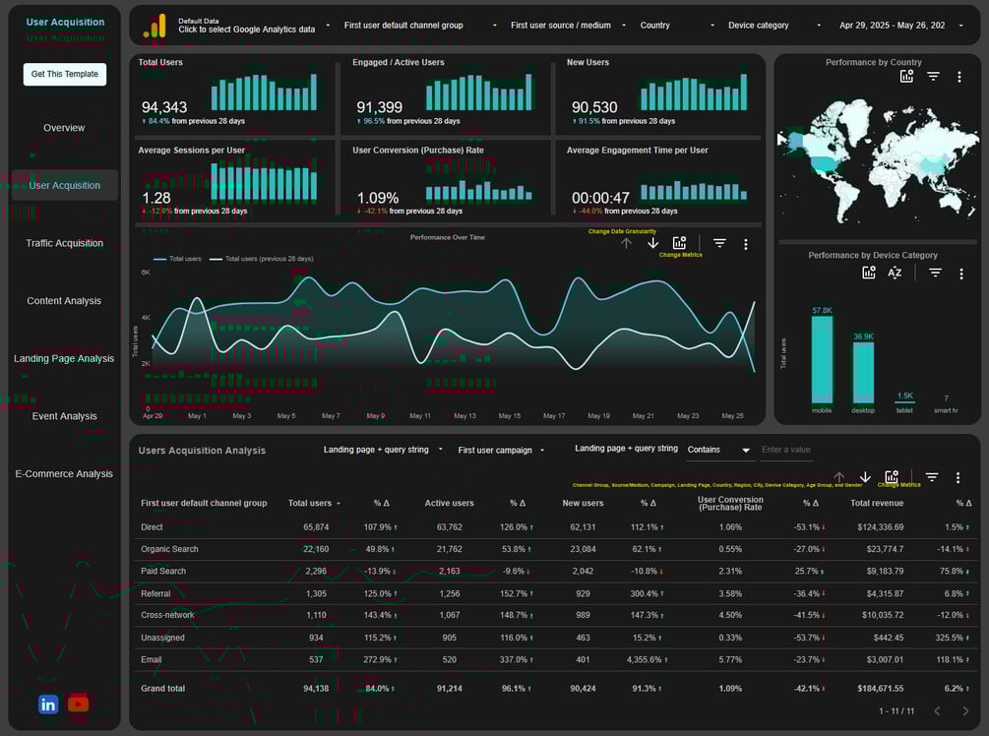The height and width of the screenshot is (736, 989).
Task: Expand Landing page + query string table filter
Action: pyautogui.click(x=383, y=450)
